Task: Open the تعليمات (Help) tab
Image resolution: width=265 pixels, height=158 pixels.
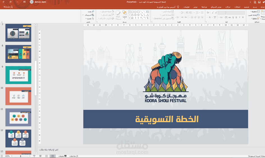Action: (x=186, y=7)
